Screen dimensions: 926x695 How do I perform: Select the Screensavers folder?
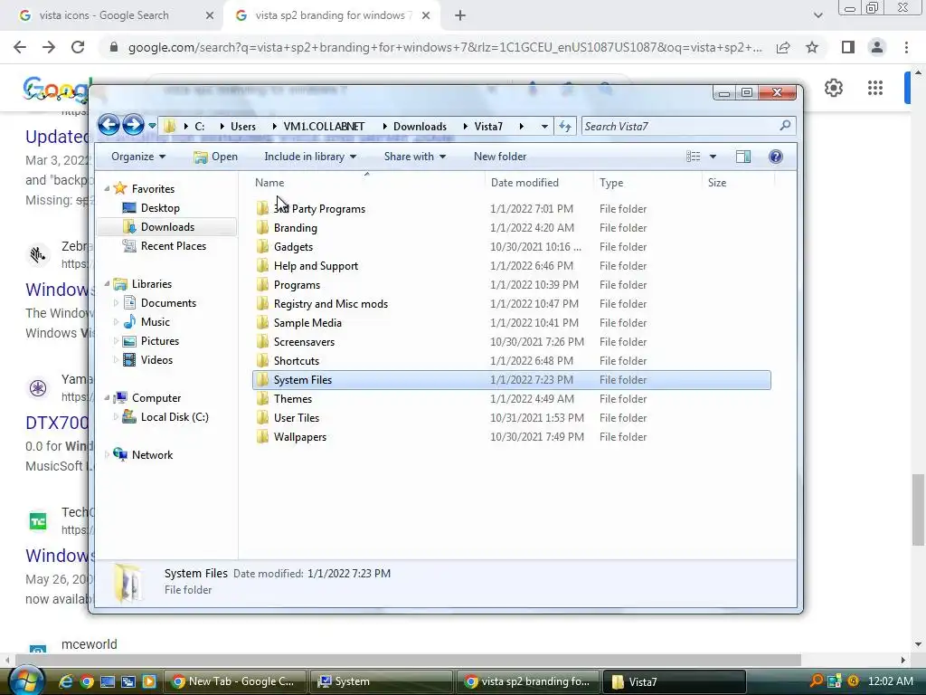(512, 341)
